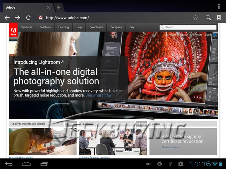
Task: Click the Find out more link
Action: click(170, 147)
